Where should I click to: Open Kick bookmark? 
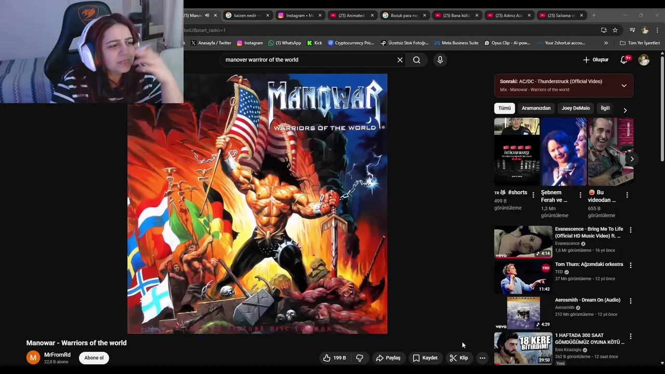[x=314, y=43]
